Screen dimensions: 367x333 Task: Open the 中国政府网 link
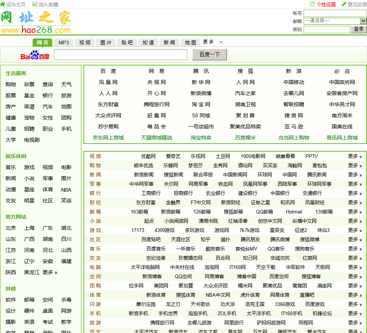pyautogui.click(x=342, y=82)
